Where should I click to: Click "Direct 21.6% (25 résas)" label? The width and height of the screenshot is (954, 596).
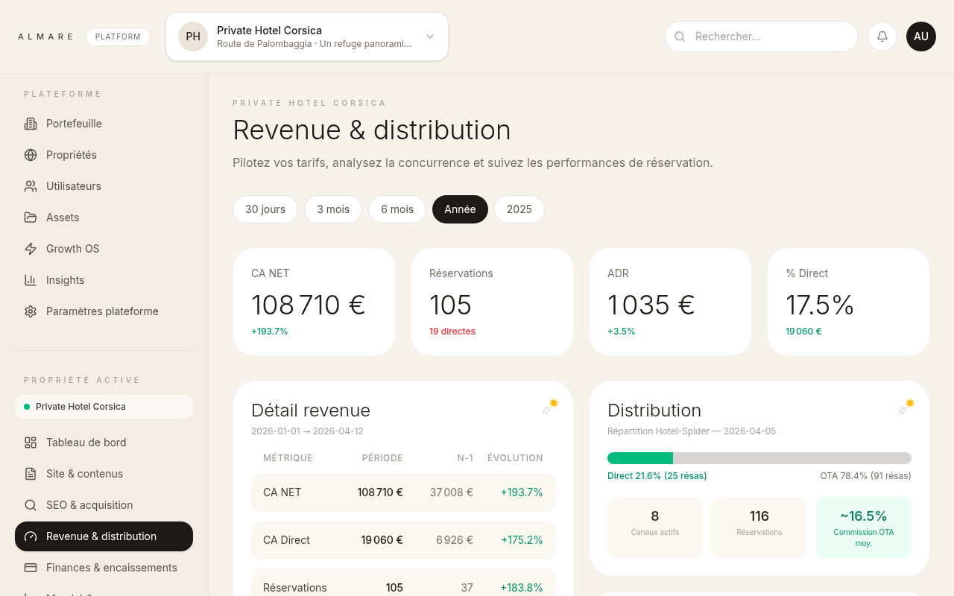coord(657,476)
